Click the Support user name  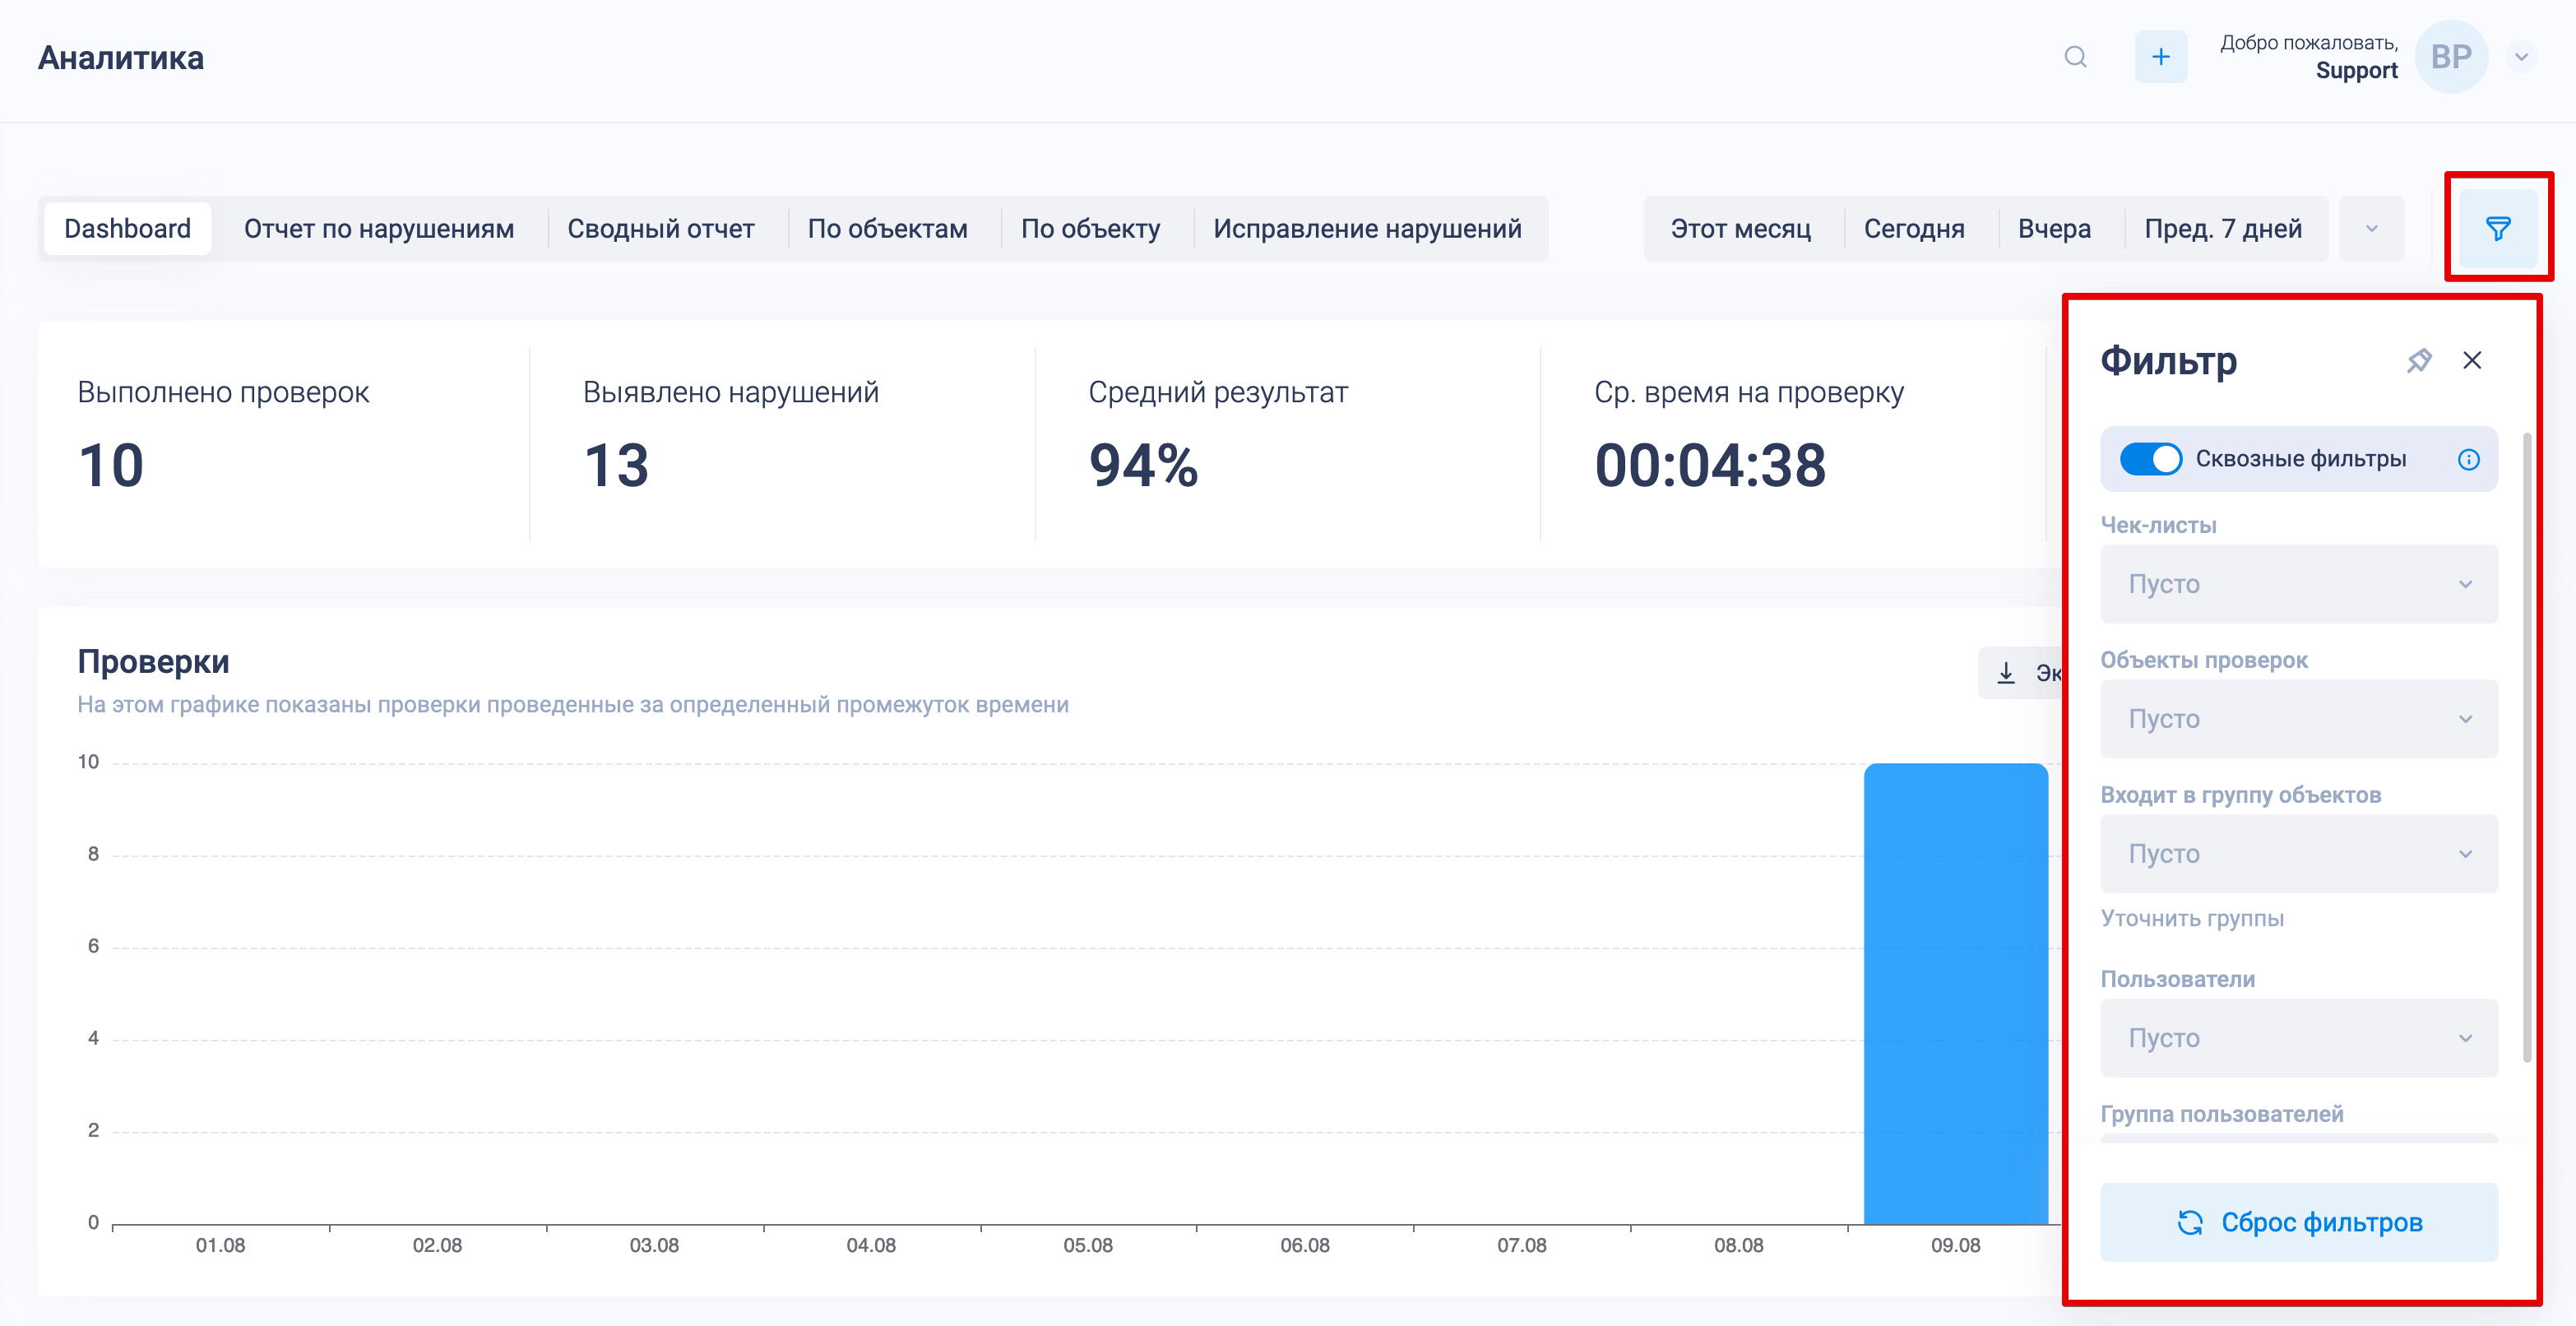[x=2356, y=71]
